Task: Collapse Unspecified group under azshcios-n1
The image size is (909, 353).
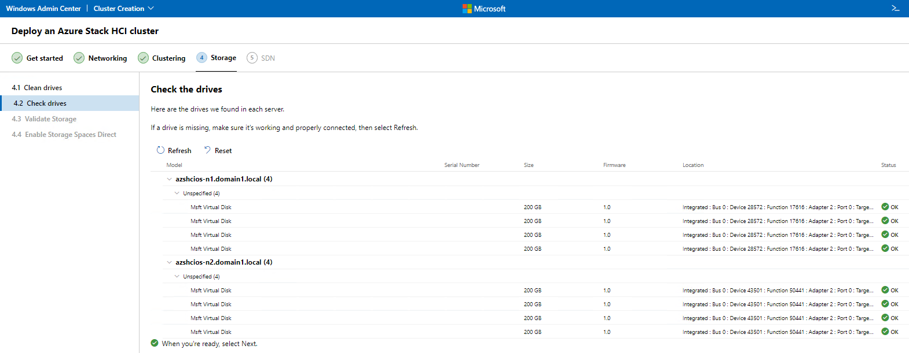Action: pos(177,194)
